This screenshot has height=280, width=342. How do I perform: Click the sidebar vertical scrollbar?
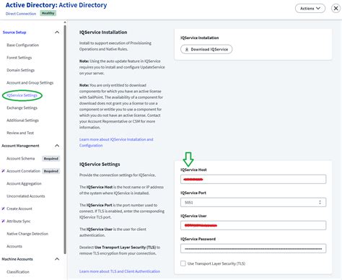pos(65,139)
